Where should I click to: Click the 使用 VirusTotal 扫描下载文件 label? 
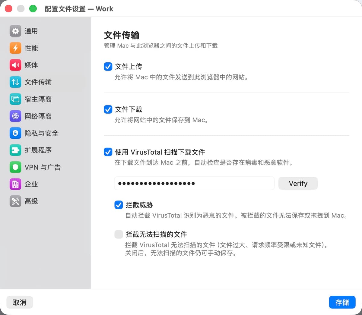click(160, 152)
